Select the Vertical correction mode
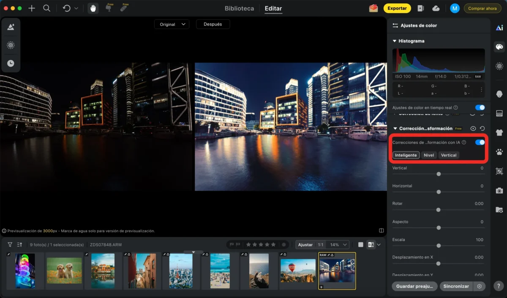The image size is (507, 298). click(448, 155)
